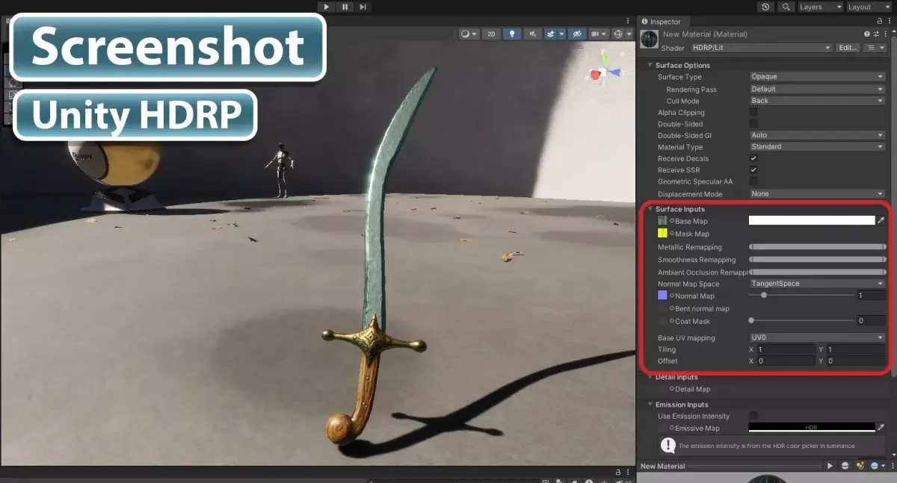
Task: Click the Smoothness Remapping slider
Action: [x=817, y=260]
